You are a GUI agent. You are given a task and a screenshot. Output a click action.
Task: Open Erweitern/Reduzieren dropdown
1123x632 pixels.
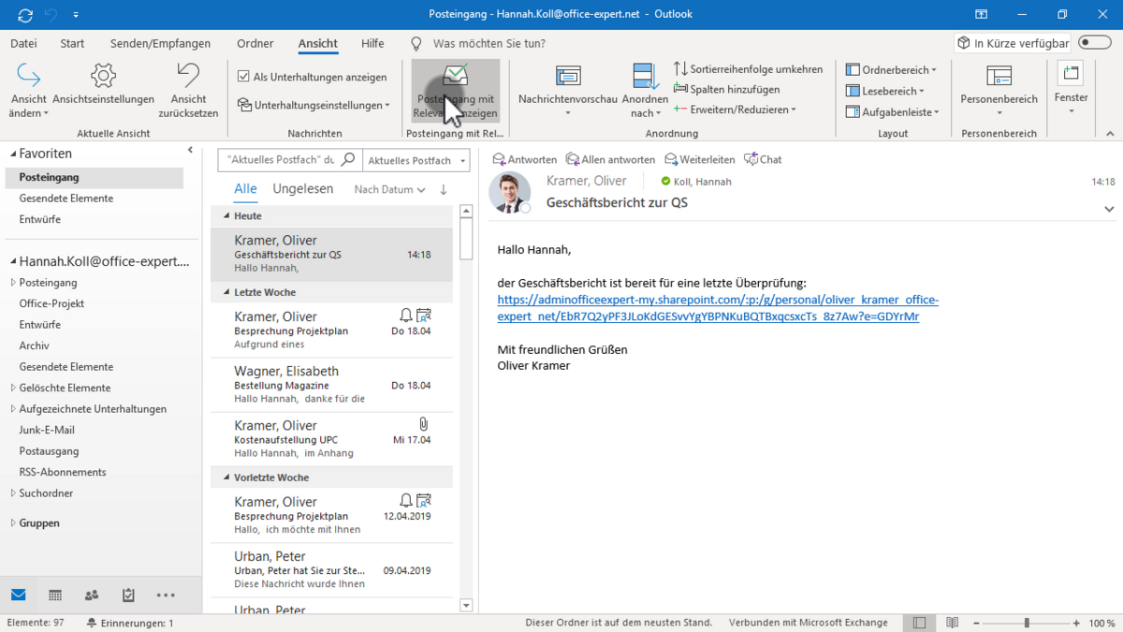tap(735, 110)
